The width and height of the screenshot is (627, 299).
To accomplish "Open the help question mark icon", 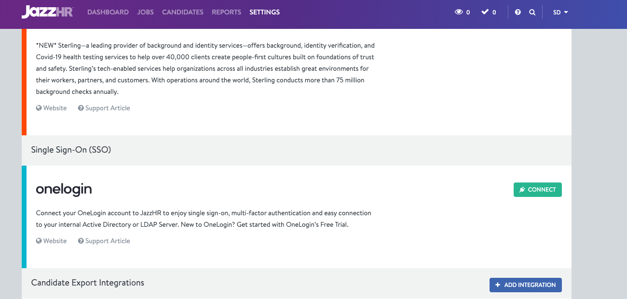I will 518,13.
